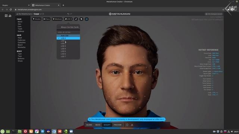Choose LOD 2 from the list

68,44
